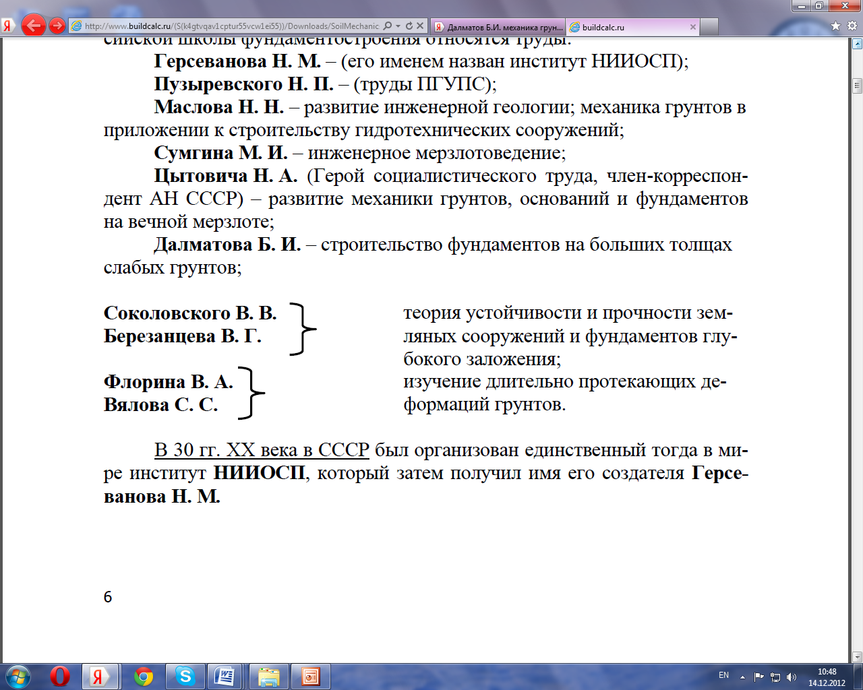
Task: Click the name Далматова Б. И.
Action: (x=227, y=245)
